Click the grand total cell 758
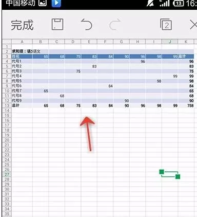Screen dimensions: 197x217 [x=186, y=105]
